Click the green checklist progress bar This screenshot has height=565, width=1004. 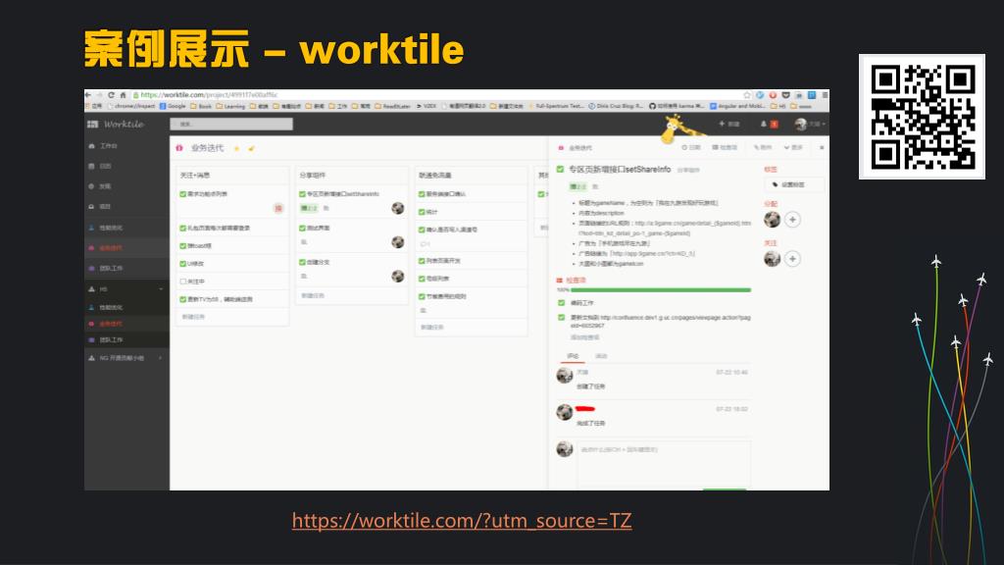pyautogui.click(x=660, y=290)
